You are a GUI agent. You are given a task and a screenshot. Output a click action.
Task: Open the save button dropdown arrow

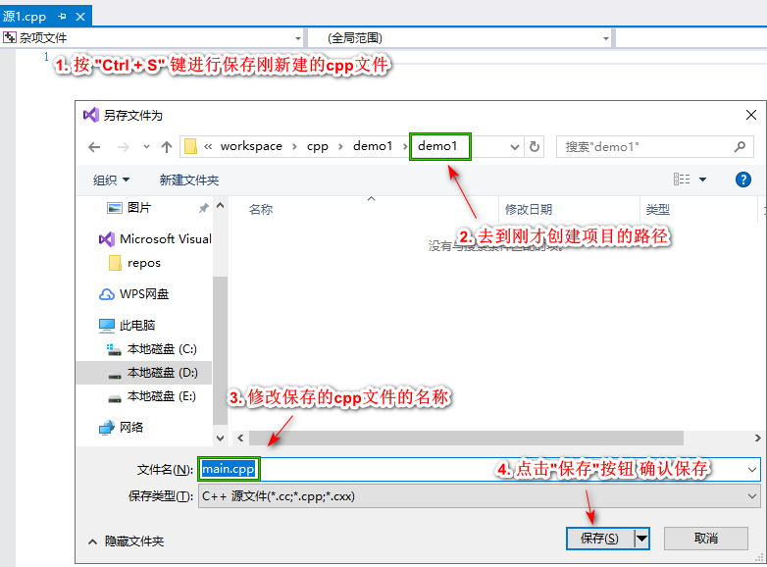(641, 539)
